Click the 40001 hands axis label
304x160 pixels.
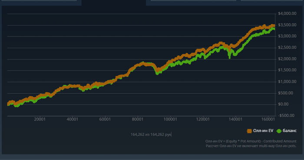pos(73,119)
